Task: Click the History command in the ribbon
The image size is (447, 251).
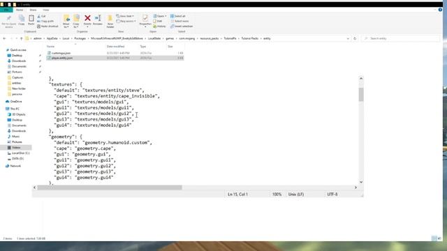Action: click(159, 26)
